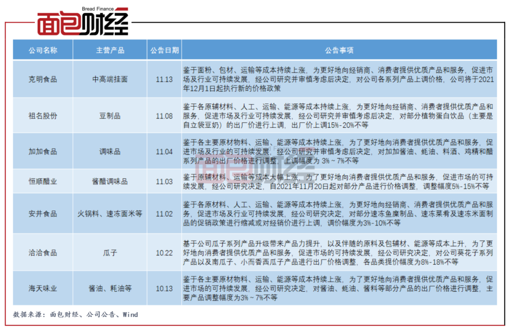Screen dimensions: 510x331
Task: Select the 酱醋调味品 product cell
Action: click(110, 181)
